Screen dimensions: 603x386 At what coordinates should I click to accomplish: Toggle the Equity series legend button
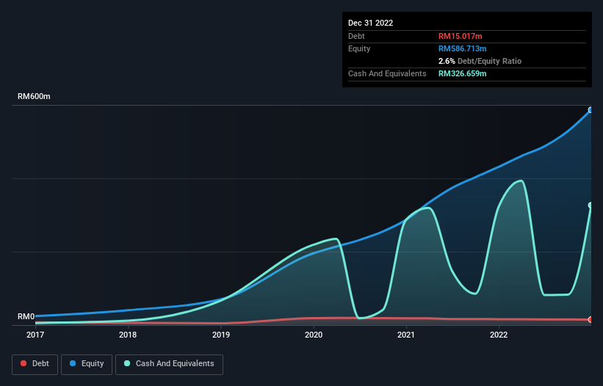(87, 364)
